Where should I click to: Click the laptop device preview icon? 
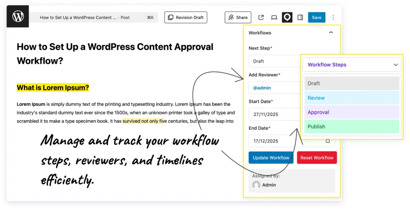click(274, 18)
